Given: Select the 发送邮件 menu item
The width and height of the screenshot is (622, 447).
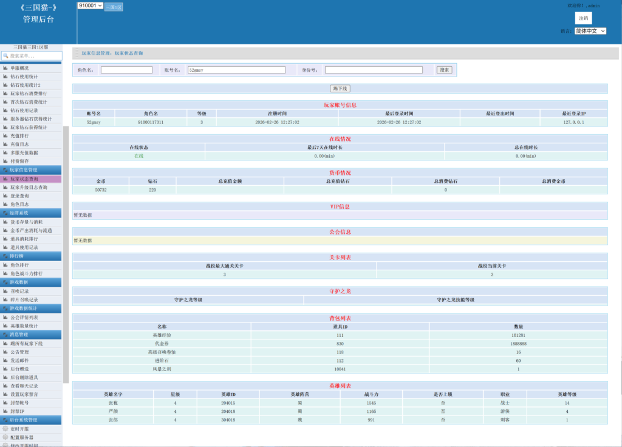Looking at the screenshot, I should (20, 360).
